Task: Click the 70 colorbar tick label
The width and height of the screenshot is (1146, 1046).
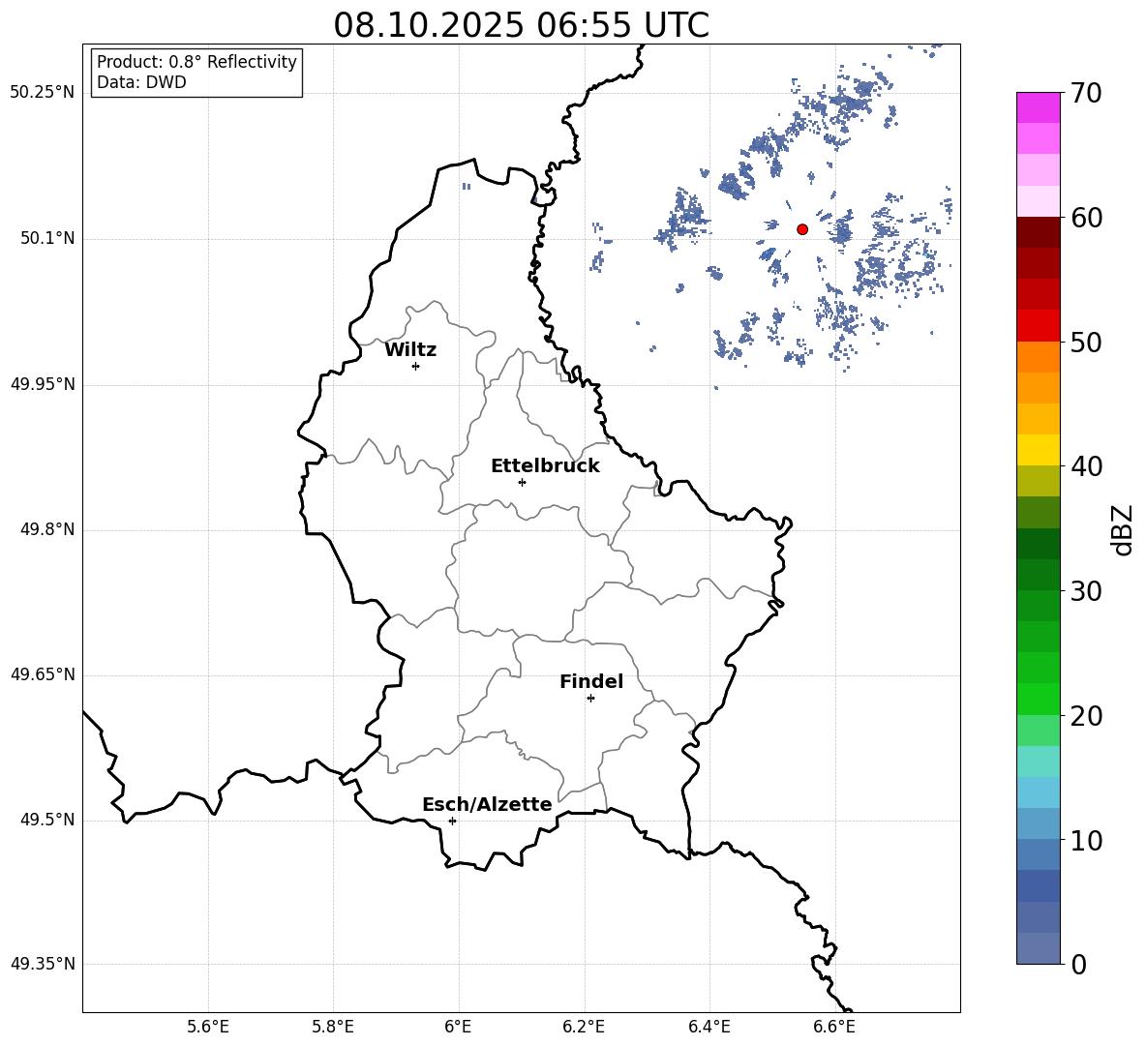Action: tap(1087, 94)
